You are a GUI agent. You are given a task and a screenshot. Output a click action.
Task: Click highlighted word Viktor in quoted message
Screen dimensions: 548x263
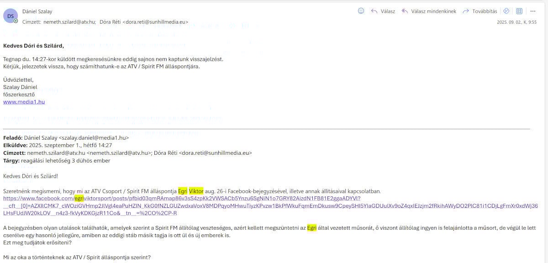196,191
